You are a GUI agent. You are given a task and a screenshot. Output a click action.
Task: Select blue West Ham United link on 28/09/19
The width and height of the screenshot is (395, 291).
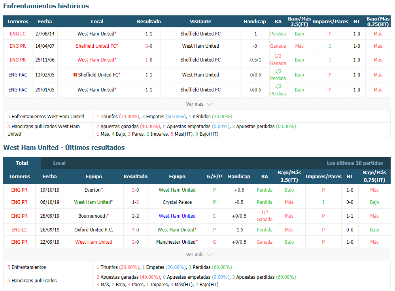(177, 216)
